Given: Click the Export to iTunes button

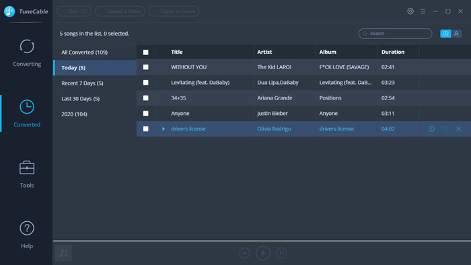Looking at the screenshot, I should coord(174,11).
